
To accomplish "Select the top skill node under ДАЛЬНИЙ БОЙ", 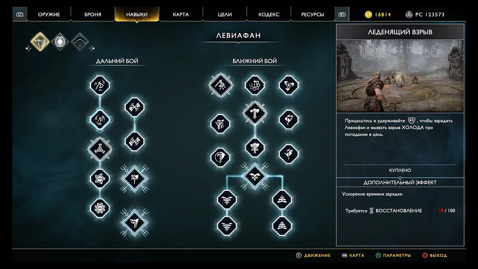I will pos(100,85).
